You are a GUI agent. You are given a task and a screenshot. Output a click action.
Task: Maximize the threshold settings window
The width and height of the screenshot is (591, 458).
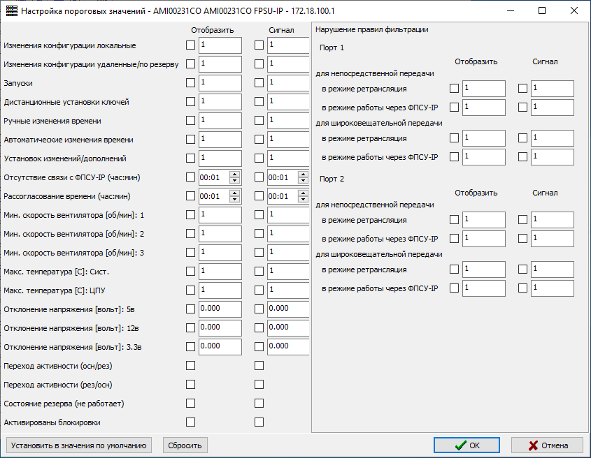(542, 11)
